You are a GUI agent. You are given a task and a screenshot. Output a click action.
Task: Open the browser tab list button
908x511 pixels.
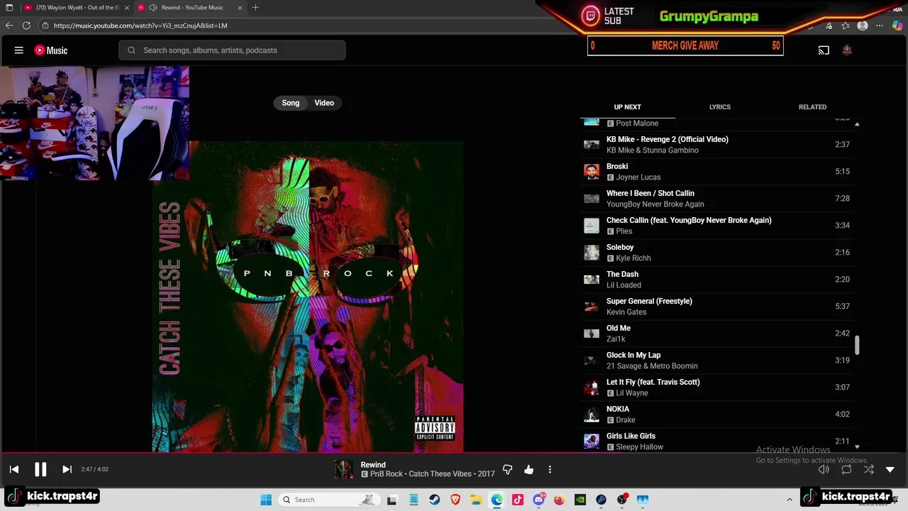(x=9, y=7)
